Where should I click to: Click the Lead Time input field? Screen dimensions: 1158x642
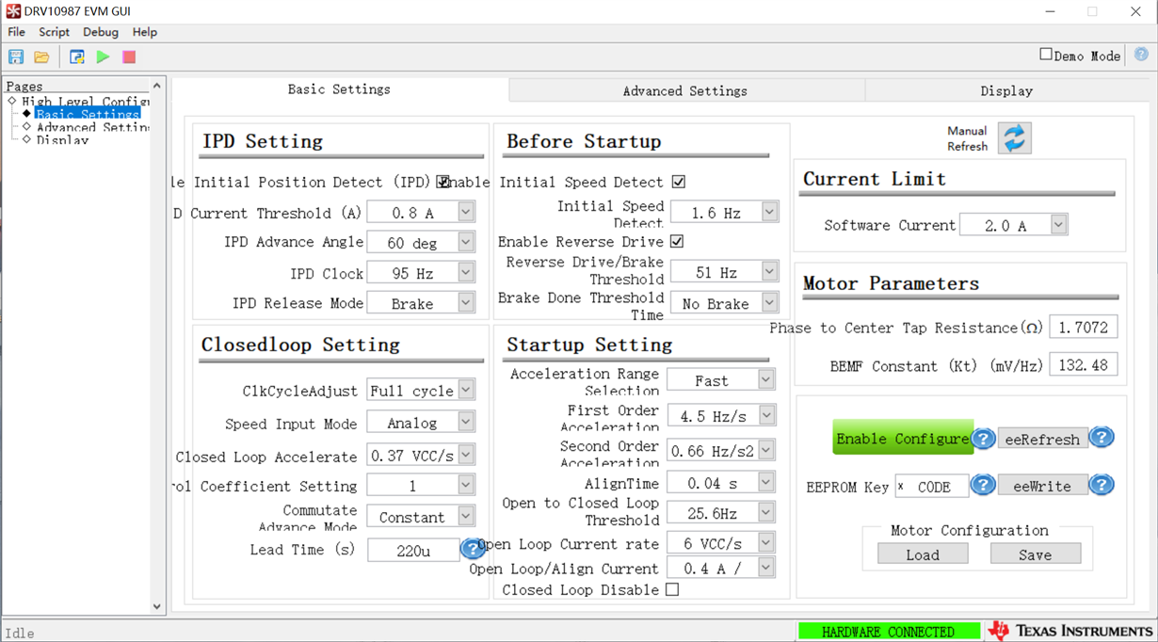click(413, 550)
